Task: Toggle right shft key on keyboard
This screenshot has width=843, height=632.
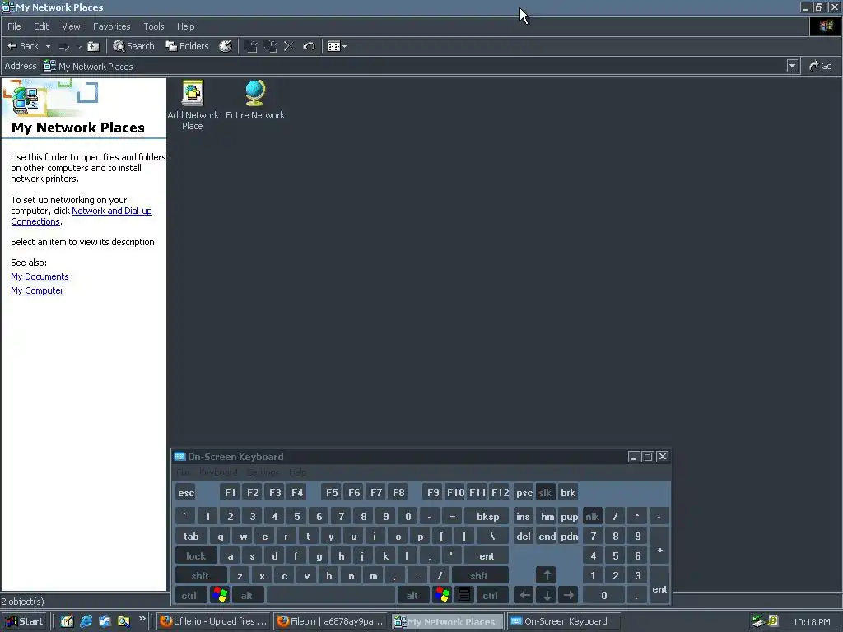Action: [480, 575]
